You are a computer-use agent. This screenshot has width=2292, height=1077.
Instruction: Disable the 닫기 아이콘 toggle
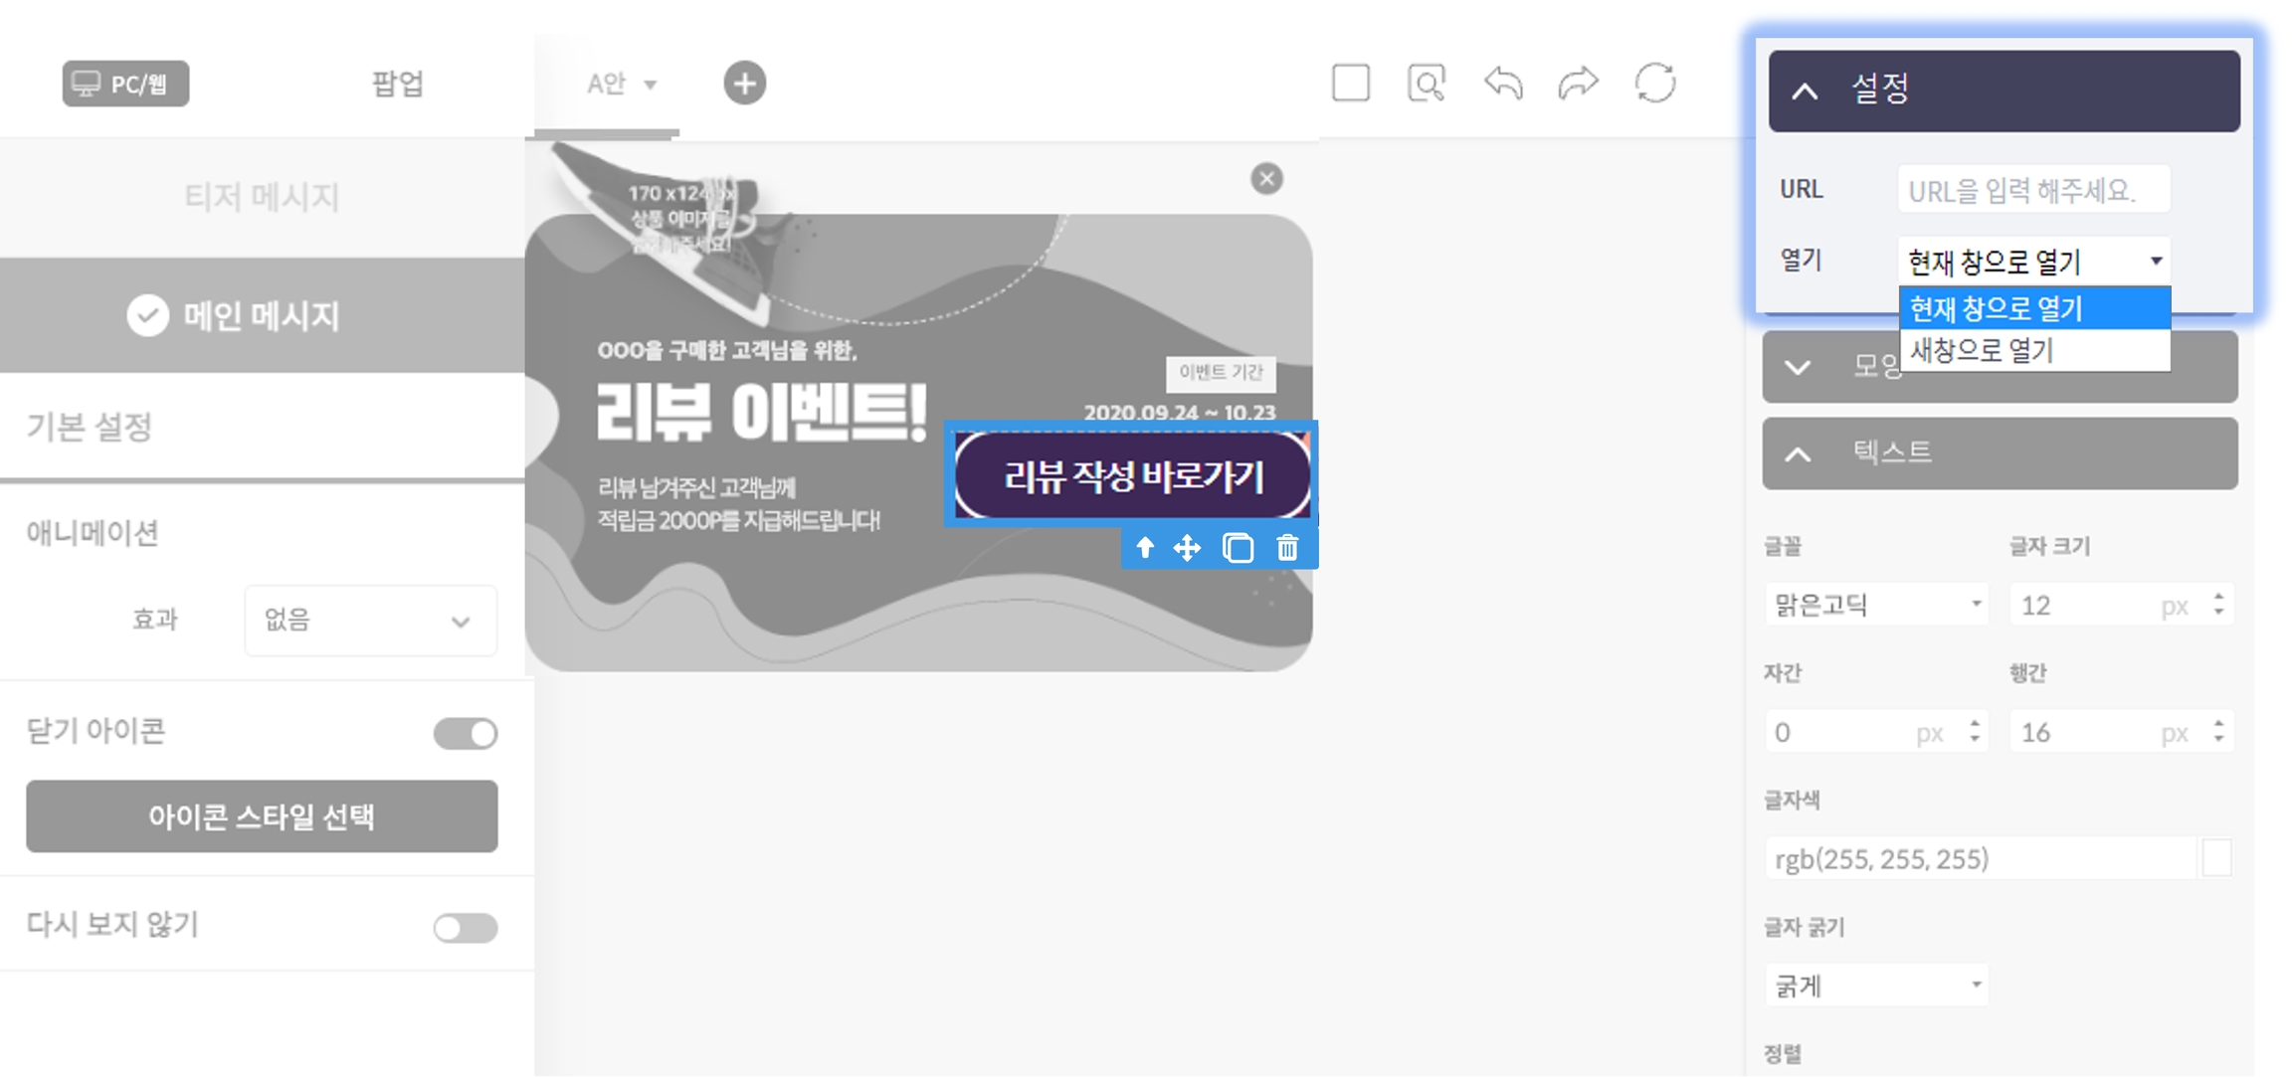point(466,734)
